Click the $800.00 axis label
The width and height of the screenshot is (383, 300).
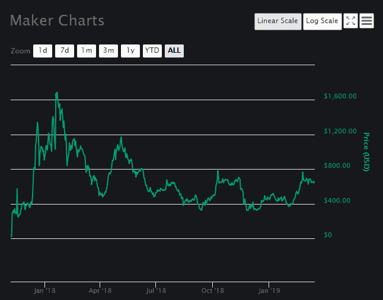pos(337,165)
